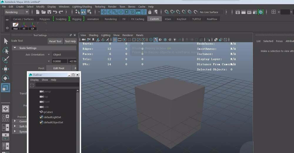This screenshot has height=153, width=294.
Task: Open the IPR render icon
Action: coord(249,12)
